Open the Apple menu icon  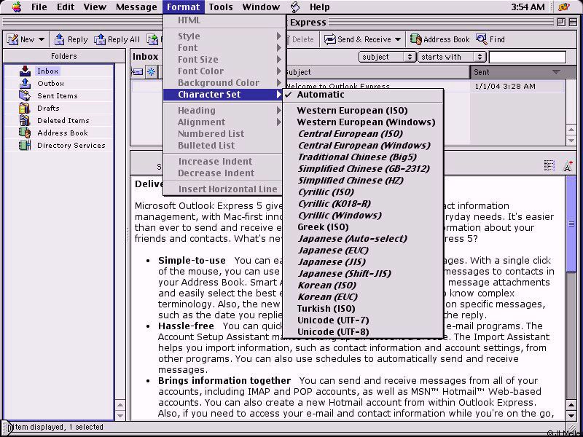click(x=16, y=7)
